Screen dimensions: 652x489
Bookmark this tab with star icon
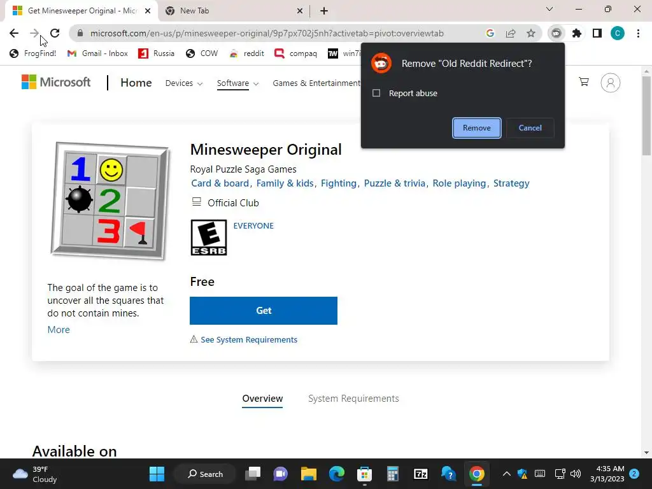point(531,33)
